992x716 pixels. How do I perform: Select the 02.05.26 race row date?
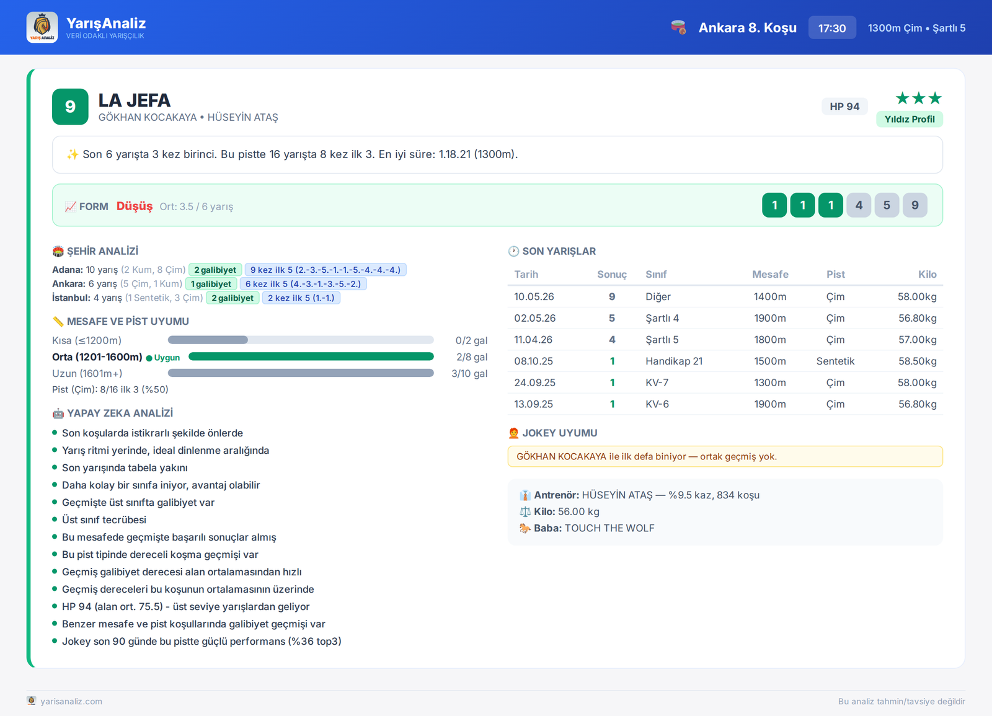coord(535,319)
